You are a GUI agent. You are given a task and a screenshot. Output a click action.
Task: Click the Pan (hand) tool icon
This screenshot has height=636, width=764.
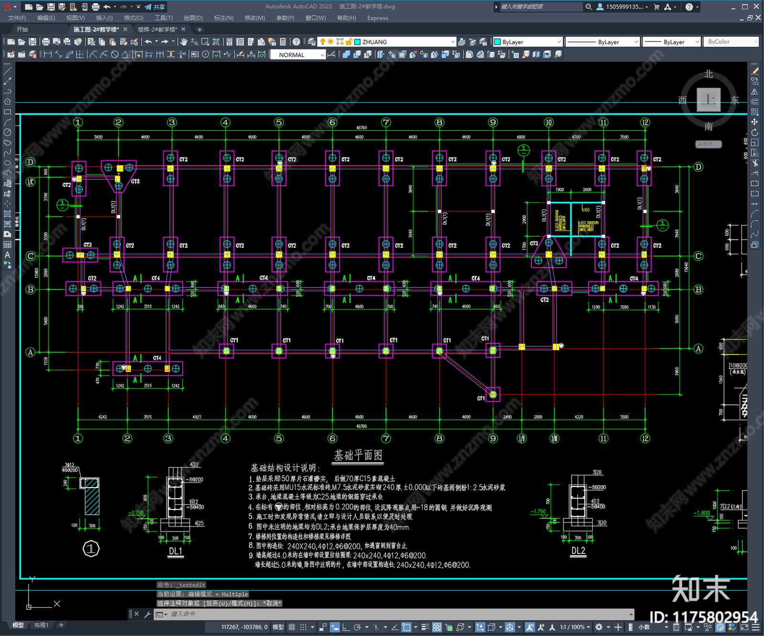(x=184, y=42)
